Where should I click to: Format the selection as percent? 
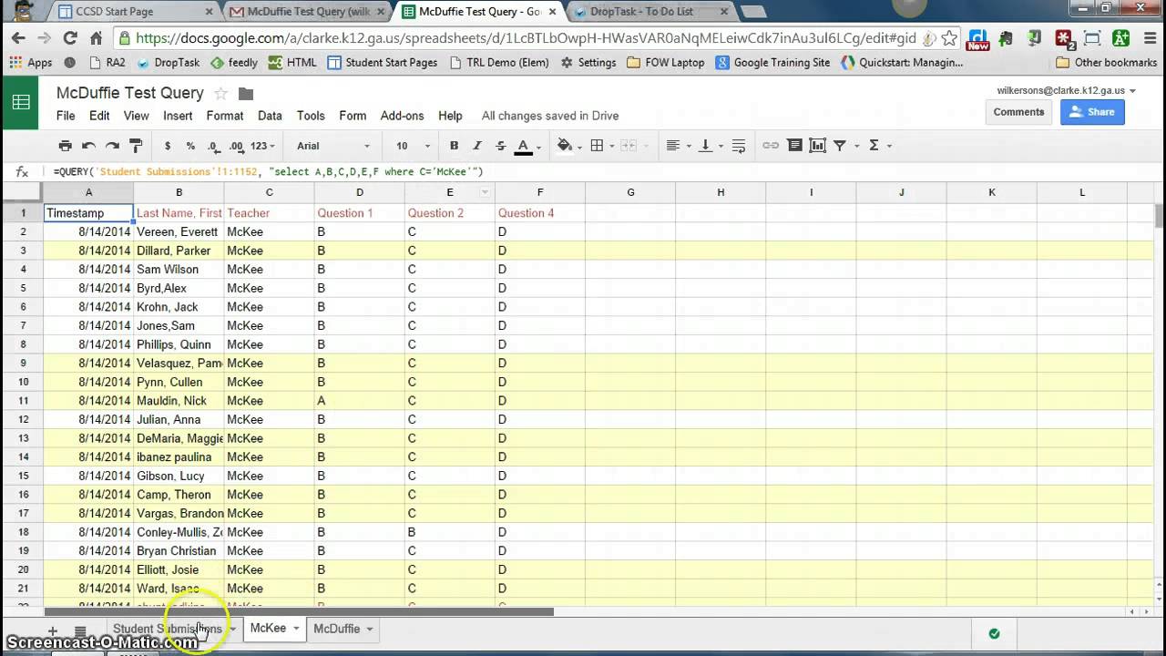click(x=190, y=146)
